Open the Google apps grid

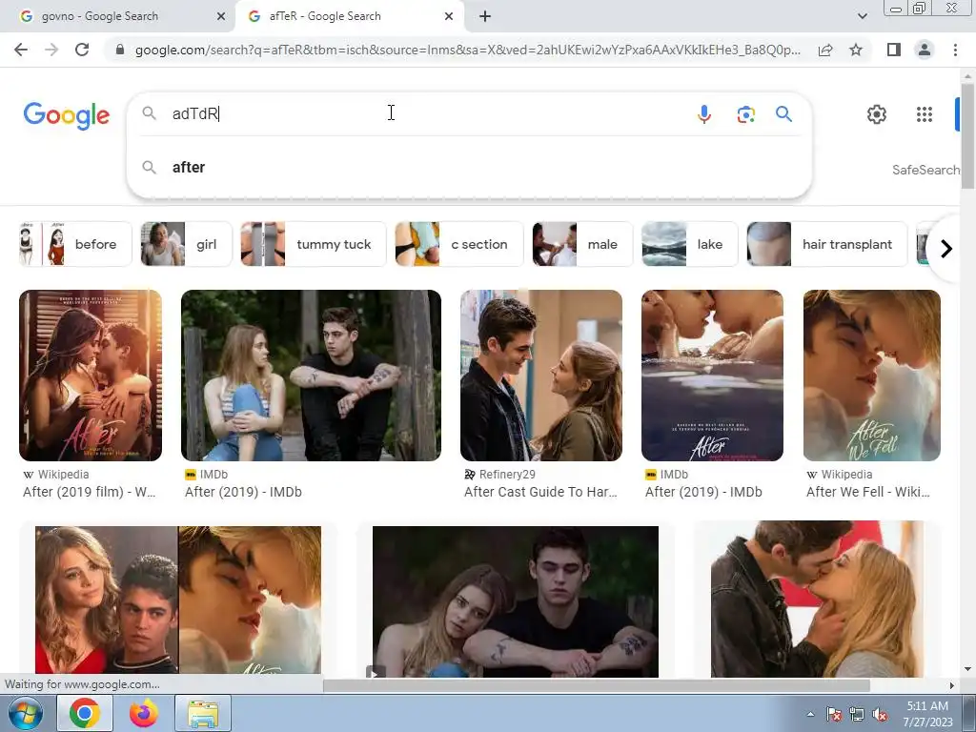[x=925, y=114]
